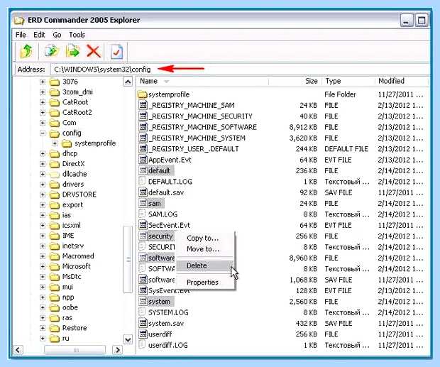Sort the list by the Size column
This screenshot has width=440, height=367.
click(295, 82)
